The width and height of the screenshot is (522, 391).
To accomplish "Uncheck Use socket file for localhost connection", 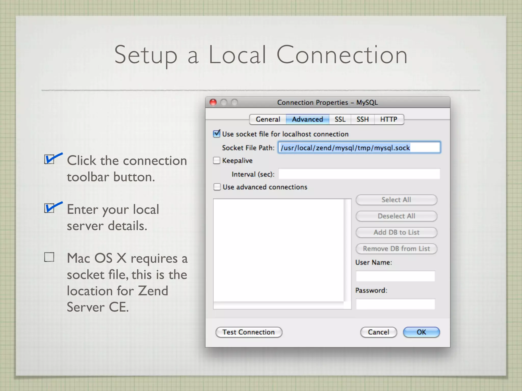I will coord(217,134).
